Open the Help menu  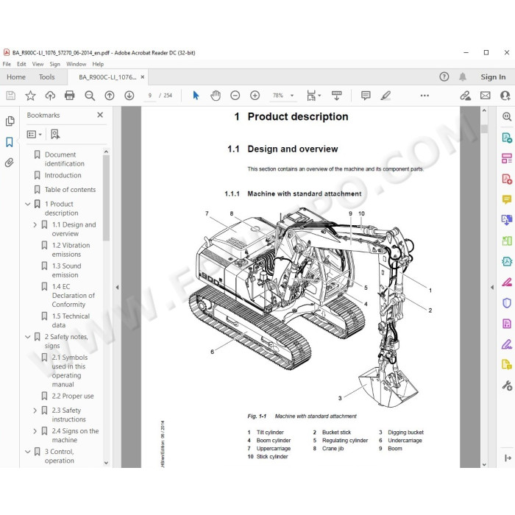pos(98,64)
